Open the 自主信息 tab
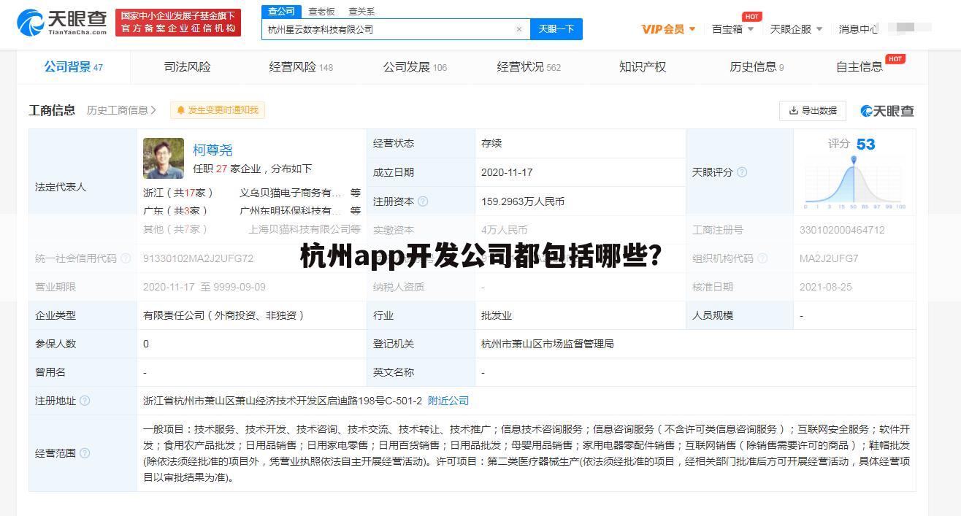The height and width of the screenshot is (516, 961). pyautogui.click(x=859, y=67)
